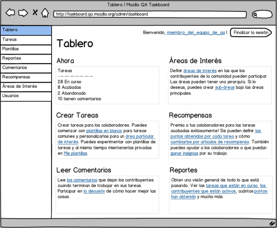
Task: Open the ganar insignias link
Action: 184,153
